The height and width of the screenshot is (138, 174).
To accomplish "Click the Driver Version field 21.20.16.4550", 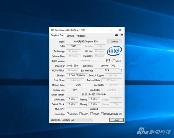I will (94, 94).
